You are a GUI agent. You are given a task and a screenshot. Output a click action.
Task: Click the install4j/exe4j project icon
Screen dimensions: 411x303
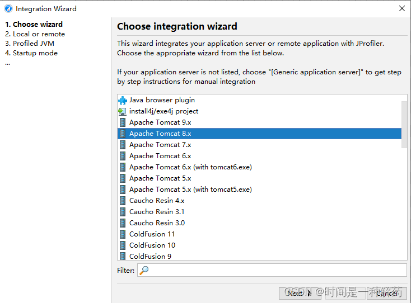tap(123, 111)
